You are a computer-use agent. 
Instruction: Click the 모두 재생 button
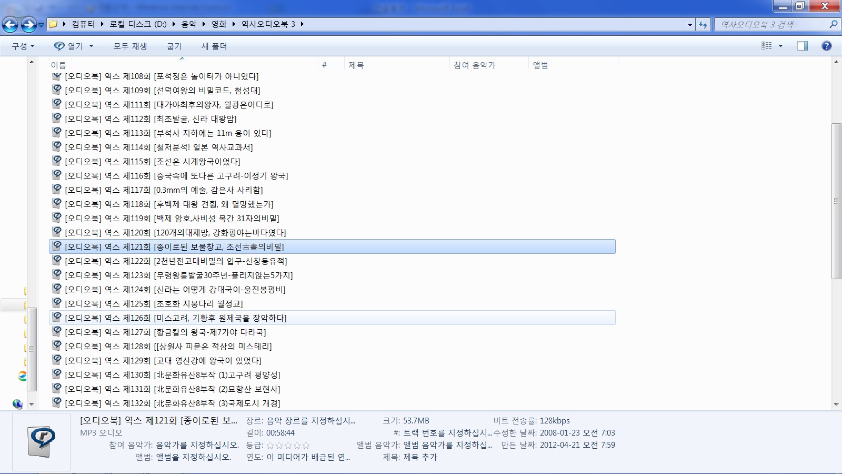[x=130, y=46]
